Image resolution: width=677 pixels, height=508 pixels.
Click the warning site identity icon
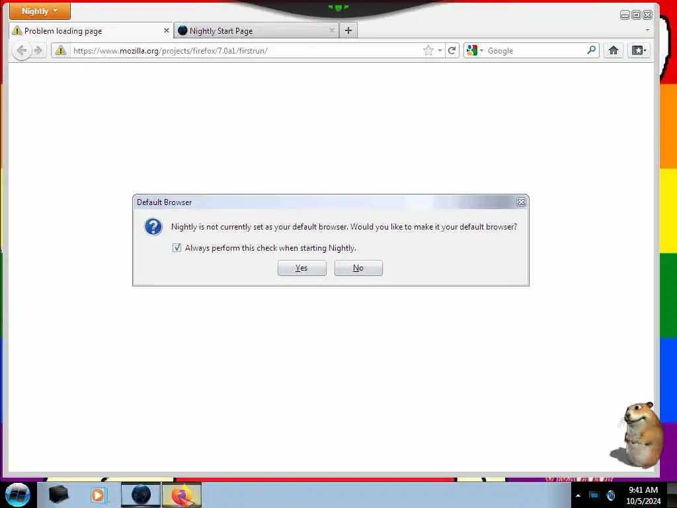60,50
